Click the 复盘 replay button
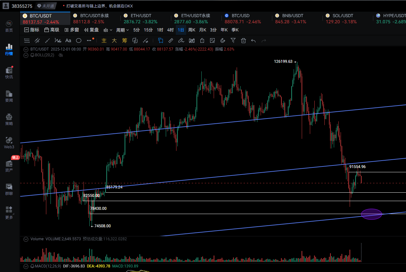 (91, 30)
